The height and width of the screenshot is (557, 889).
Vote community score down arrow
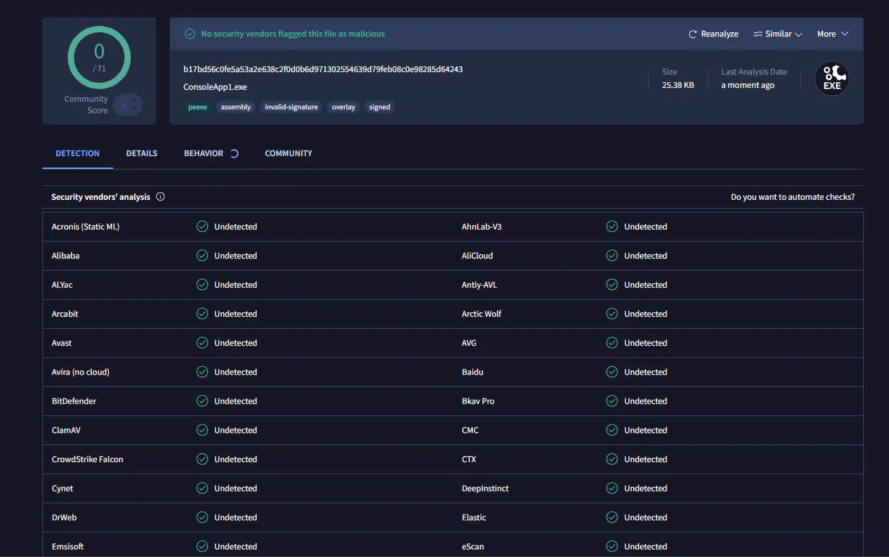(134, 109)
